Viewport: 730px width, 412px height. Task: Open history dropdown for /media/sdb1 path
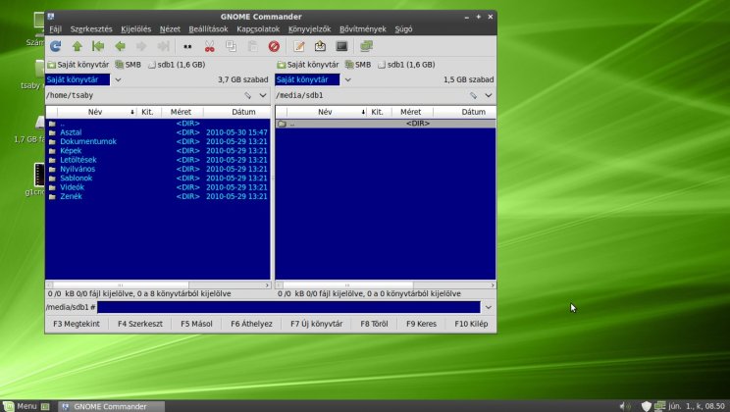pos(489,95)
